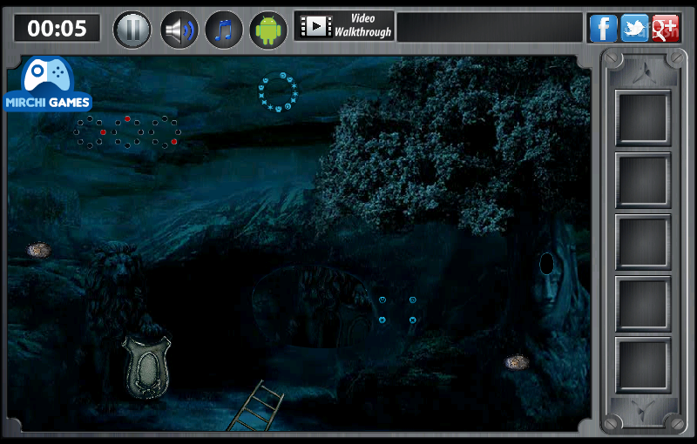Pause the game with the pause button
697x444 pixels.
pyautogui.click(x=132, y=30)
